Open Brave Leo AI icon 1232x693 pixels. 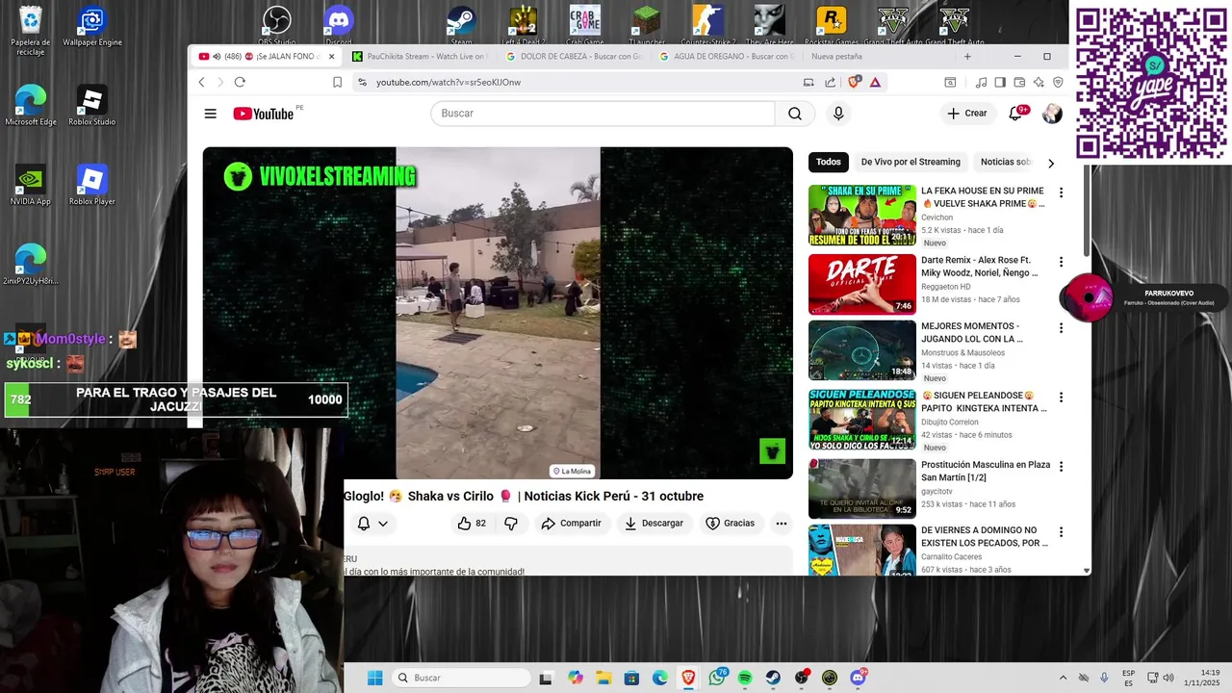coord(1039,82)
